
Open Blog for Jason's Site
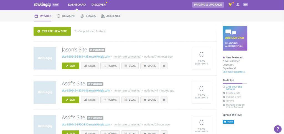[130, 66]
